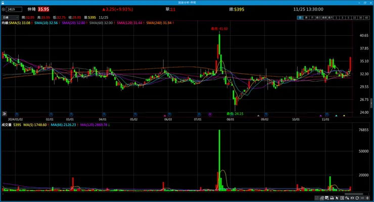Click the 40.65 price axis label
Screen dimensions: 374x202
point(364,35)
